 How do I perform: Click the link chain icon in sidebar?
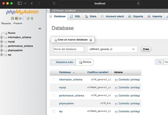pyautogui.click(x=40, y=29)
